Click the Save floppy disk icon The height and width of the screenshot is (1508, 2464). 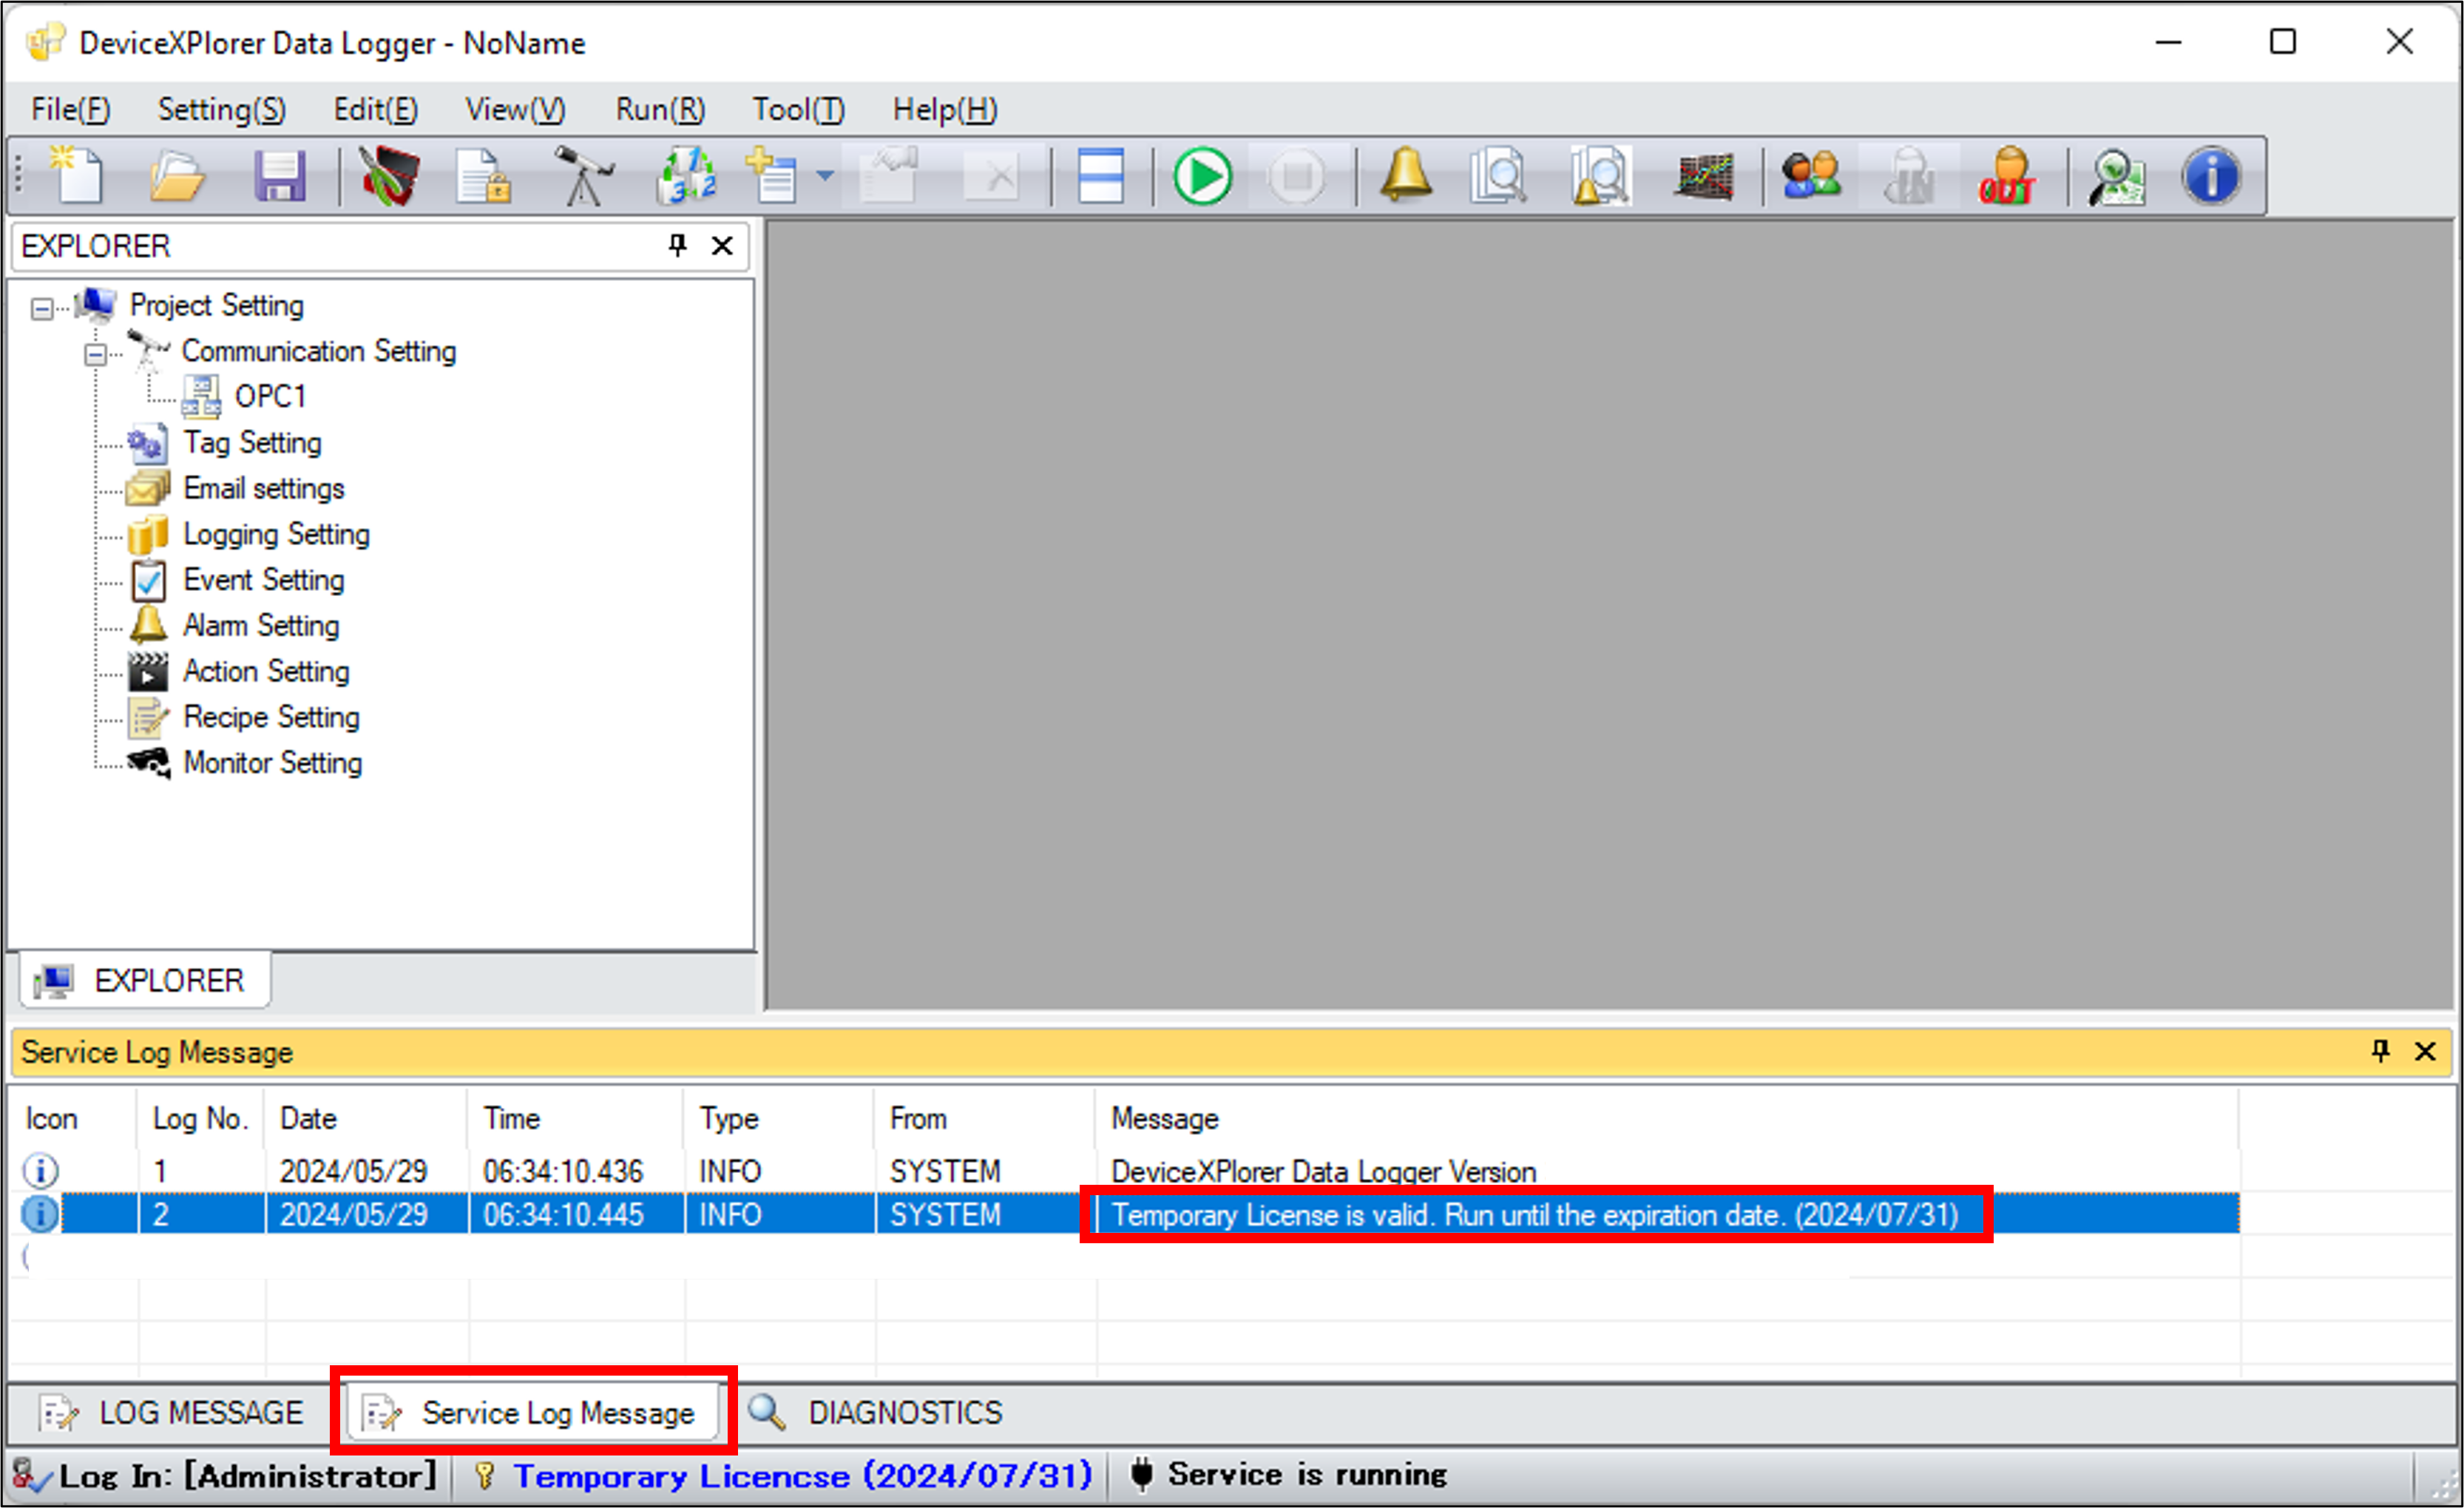[x=279, y=177]
